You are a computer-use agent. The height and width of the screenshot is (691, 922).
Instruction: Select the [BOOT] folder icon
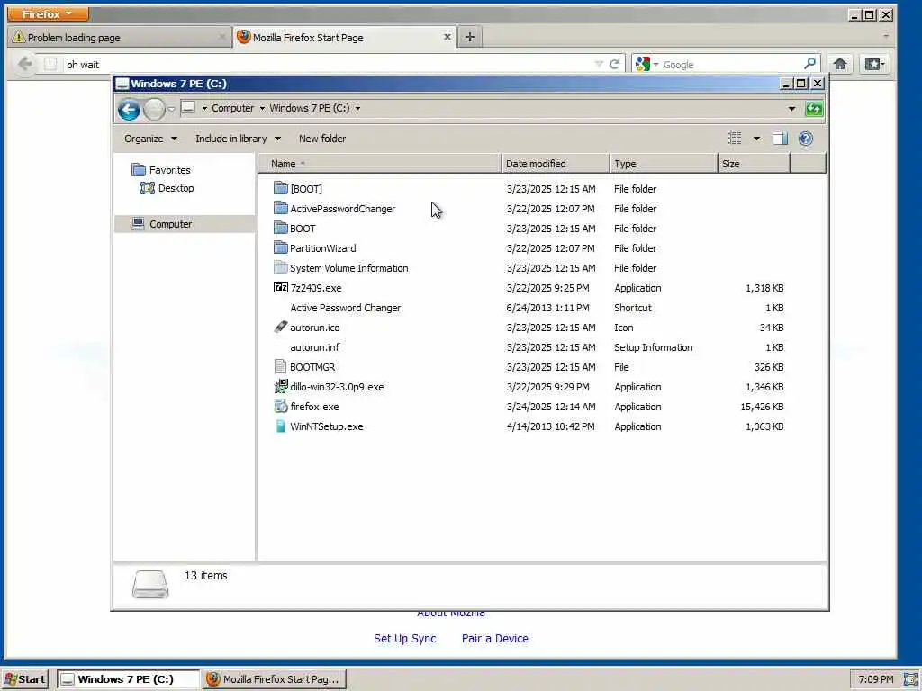tap(281, 188)
